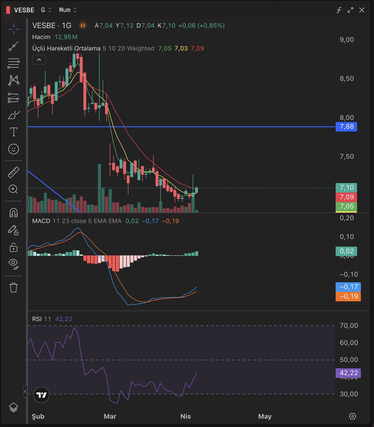Click the RSI 70,00 axis level

pyautogui.click(x=349, y=326)
